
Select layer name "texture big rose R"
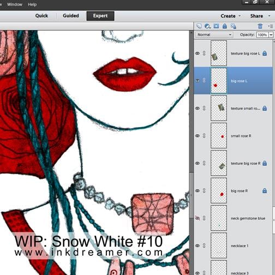click(x=246, y=163)
